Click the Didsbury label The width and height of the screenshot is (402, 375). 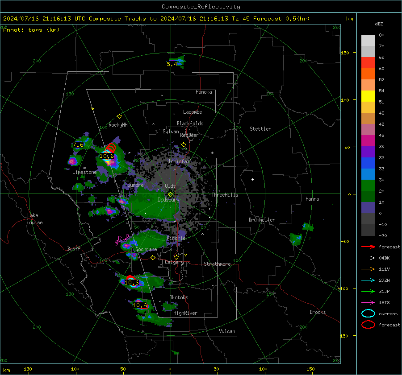(x=168, y=200)
